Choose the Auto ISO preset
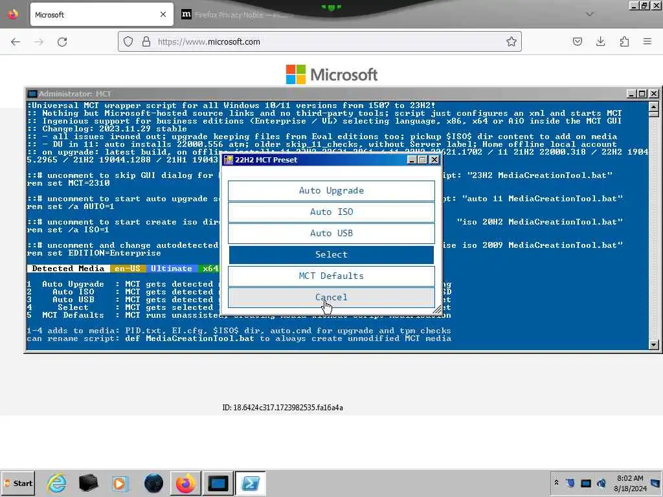 click(331, 212)
